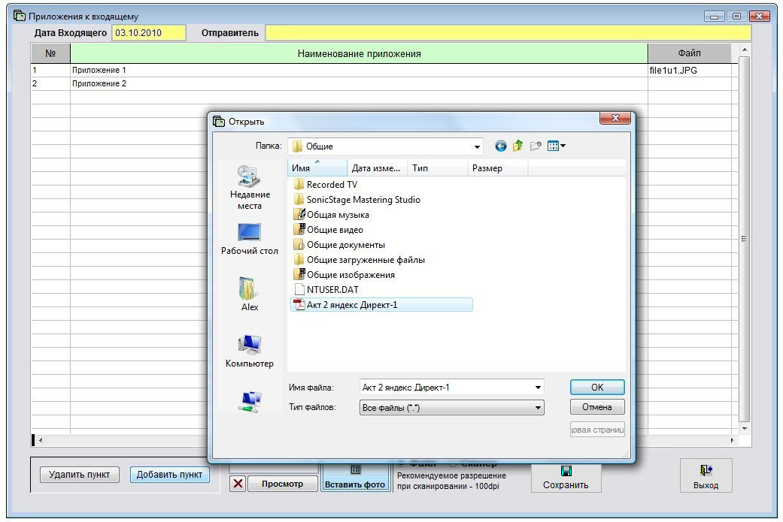Click the red X delete icon

[x=238, y=484]
